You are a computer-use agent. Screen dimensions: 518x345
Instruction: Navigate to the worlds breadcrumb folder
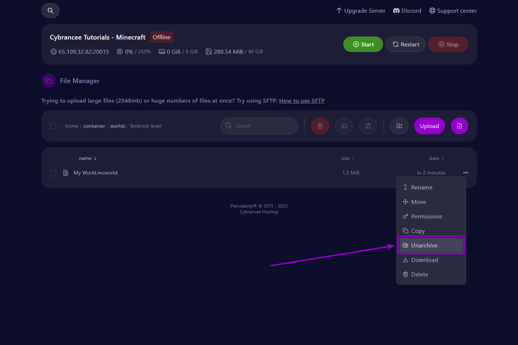118,126
